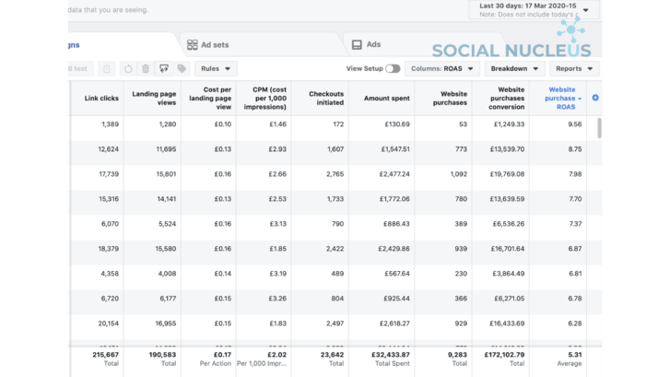This screenshot has width=670, height=377.
Task: Click the vertical scrollbar on table right
Action: pyautogui.click(x=600, y=128)
